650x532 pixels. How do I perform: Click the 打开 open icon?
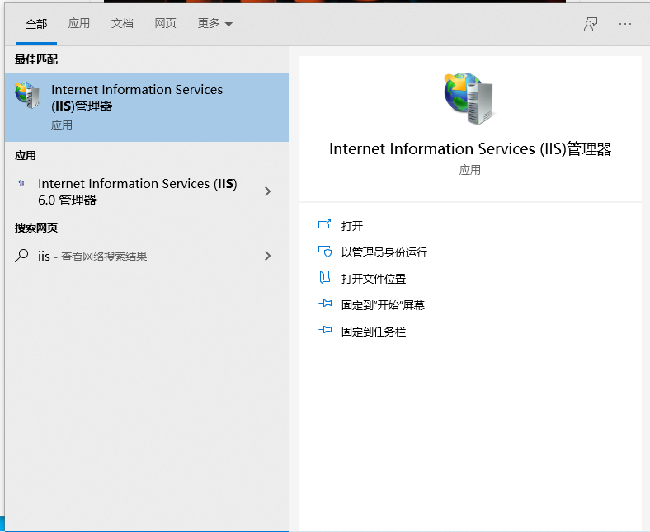[x=324, y=224]
